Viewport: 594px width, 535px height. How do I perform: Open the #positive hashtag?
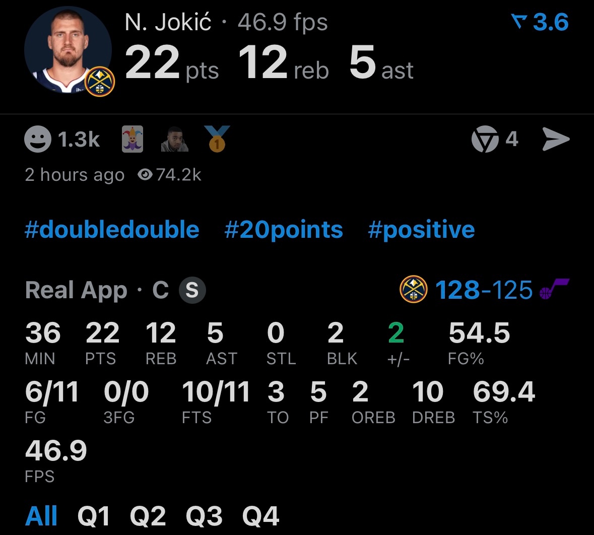pos(421,230)
